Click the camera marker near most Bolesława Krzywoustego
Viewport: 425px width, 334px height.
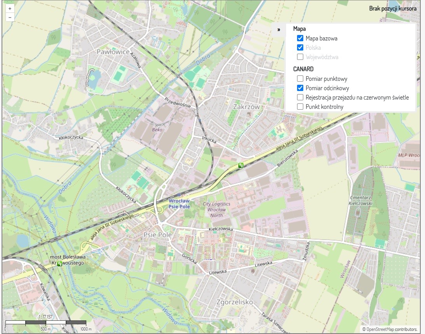click(59, 264)
